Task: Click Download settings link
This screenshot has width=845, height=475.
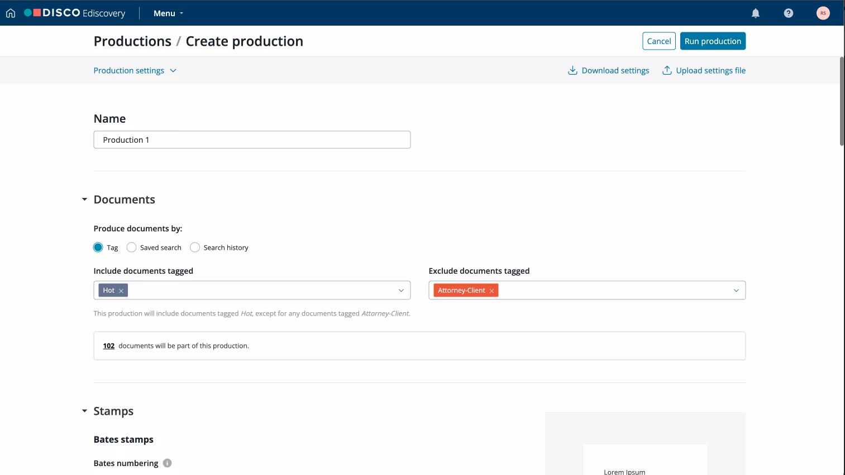Action: pyautogui.click(x=615, y=70)
